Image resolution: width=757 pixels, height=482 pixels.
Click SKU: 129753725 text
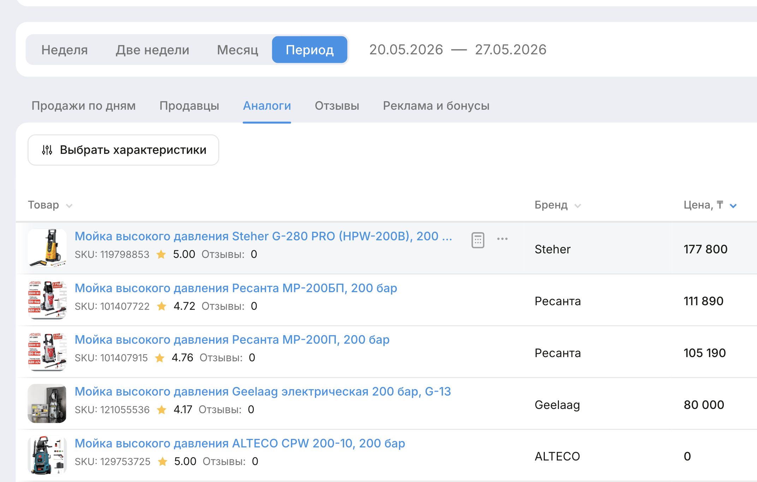pyautogui.click(x=113, y=462)
